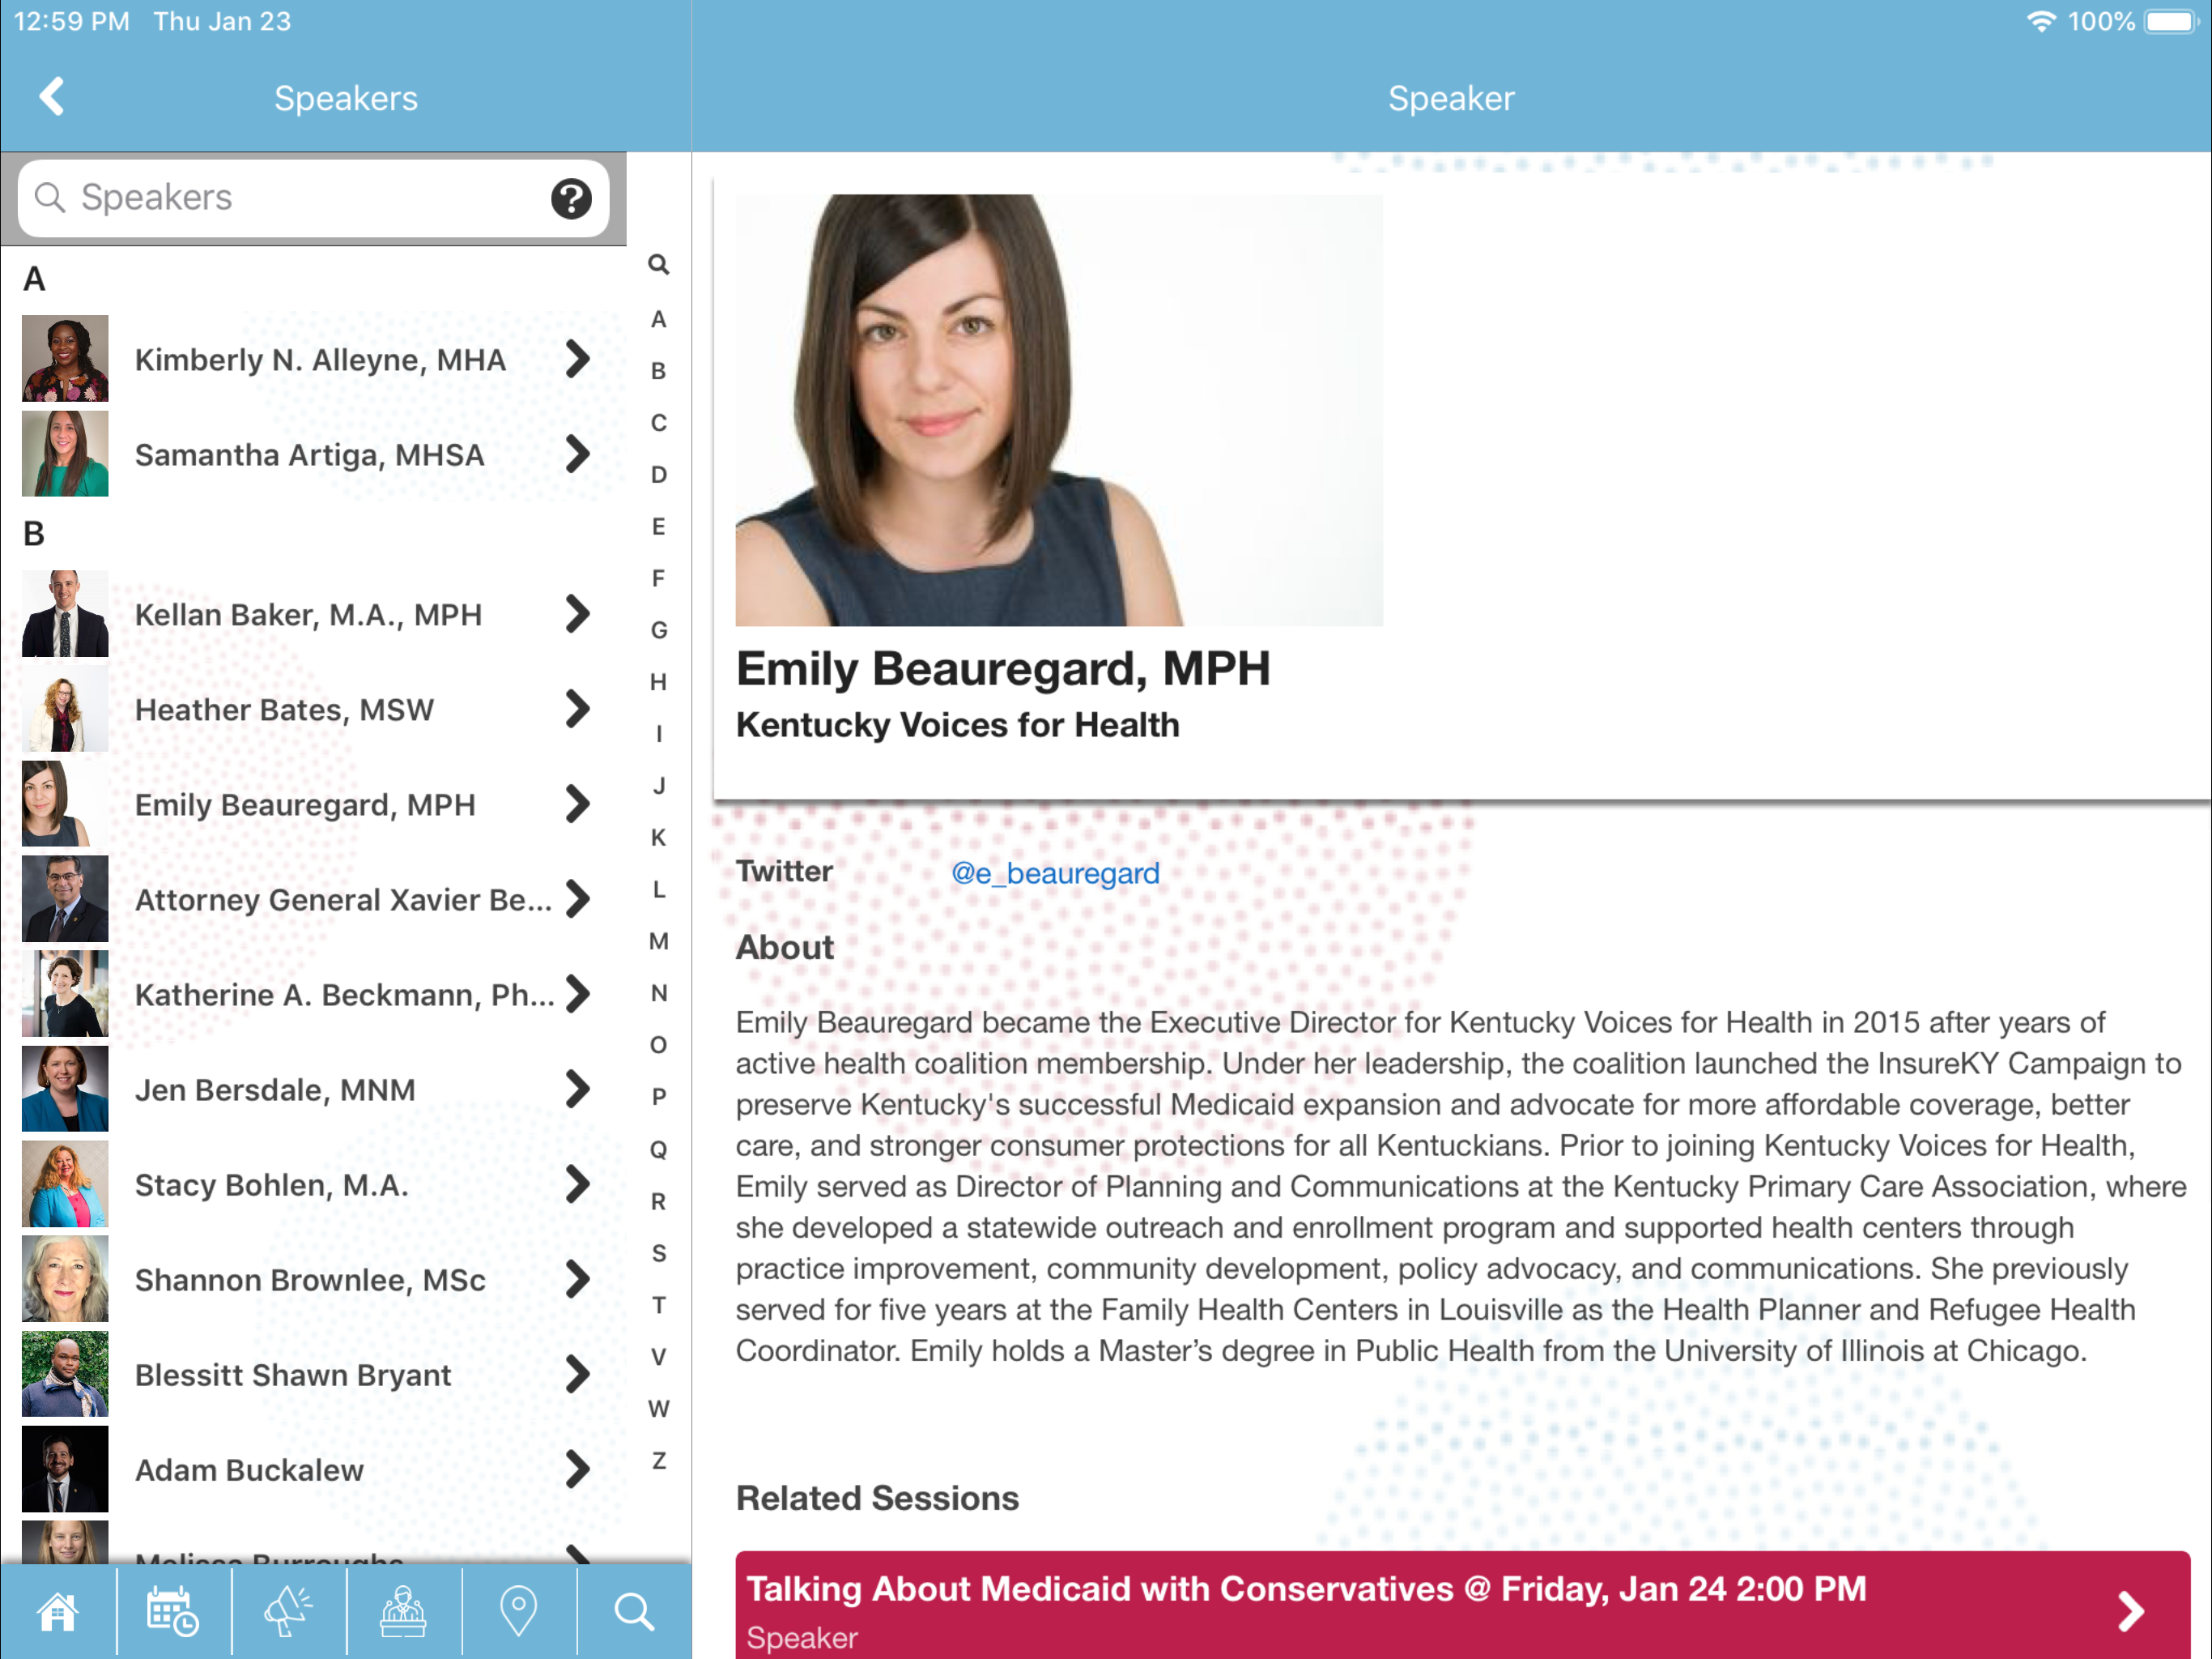The height and width of the screenshot is (1659, 2212).
Task: Tap the magnifier at top of index
Action: tap(658, 264)
